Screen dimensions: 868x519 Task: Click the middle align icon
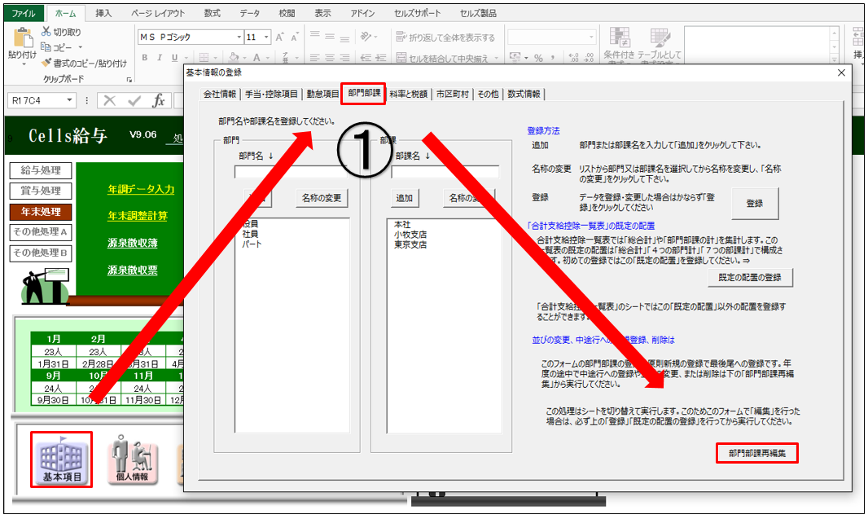pos(330,37)
